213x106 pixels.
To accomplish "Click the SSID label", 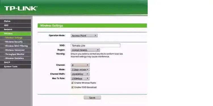I will tap(62, 46).
